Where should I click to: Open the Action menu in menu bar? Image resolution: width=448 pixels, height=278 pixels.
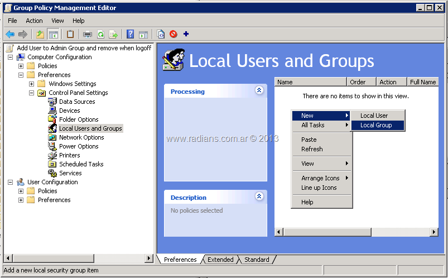34,21
